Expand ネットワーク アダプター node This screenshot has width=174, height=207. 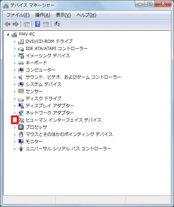[x=15, y=113]
